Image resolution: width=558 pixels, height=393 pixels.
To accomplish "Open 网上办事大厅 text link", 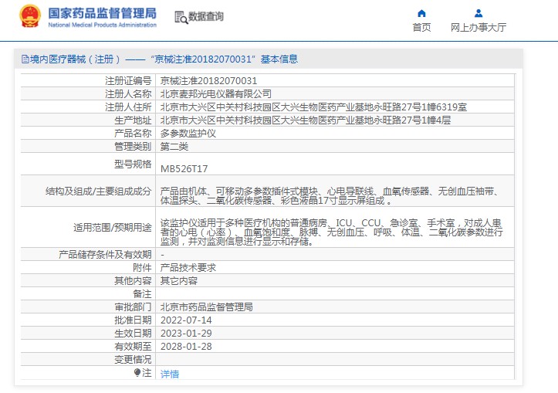I will (479, 28).
